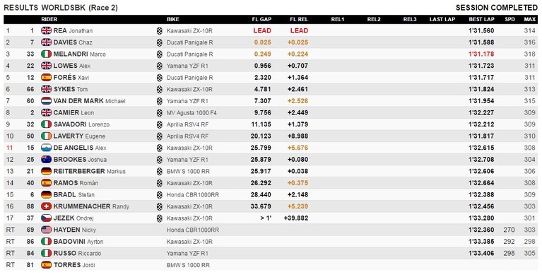Open rider SYKES Tom
This screenshot has width=542, height=277.
pyautogui.click(x=71, y=89)
